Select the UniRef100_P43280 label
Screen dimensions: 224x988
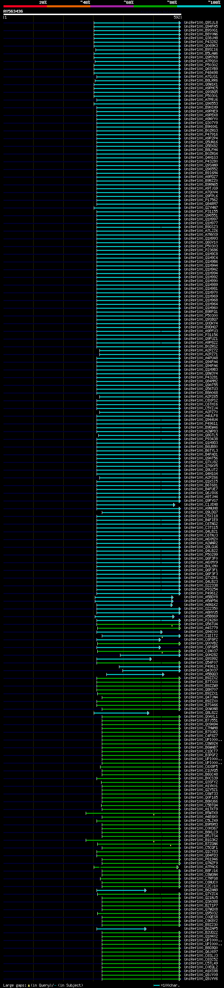point(201,162)
